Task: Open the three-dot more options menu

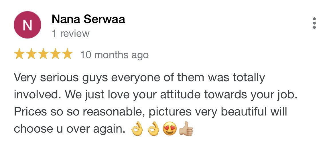Action: coord(314,23)
